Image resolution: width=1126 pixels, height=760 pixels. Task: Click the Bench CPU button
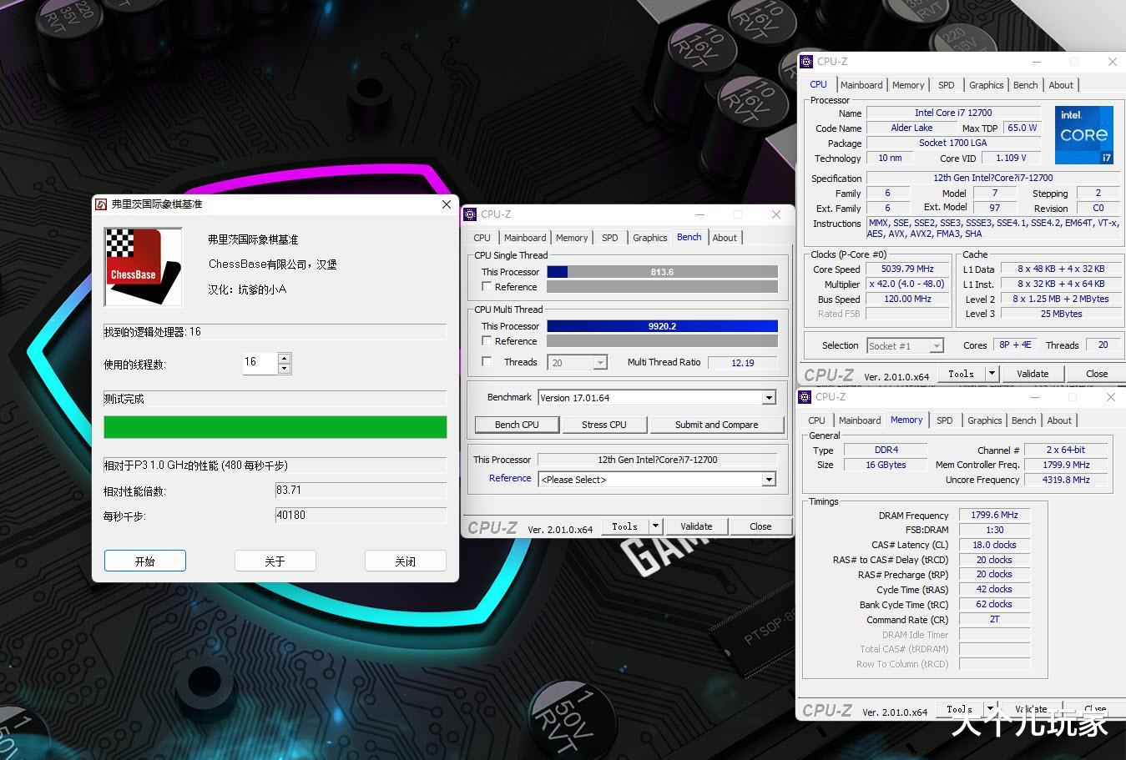(x=516, y=425)
